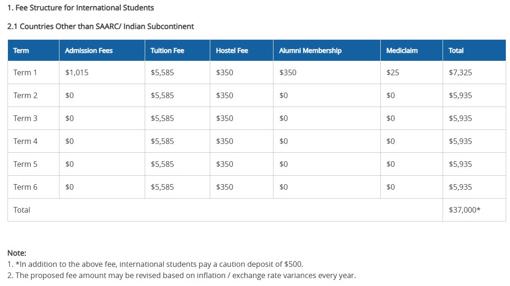Screen dimensions: 510x286
Task: Click the Term 3 row label
Action: click(x=25, y=118)
